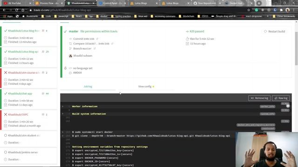
Task: Open Simple drag and drop bookmark
Action: (x=224, y=16)
